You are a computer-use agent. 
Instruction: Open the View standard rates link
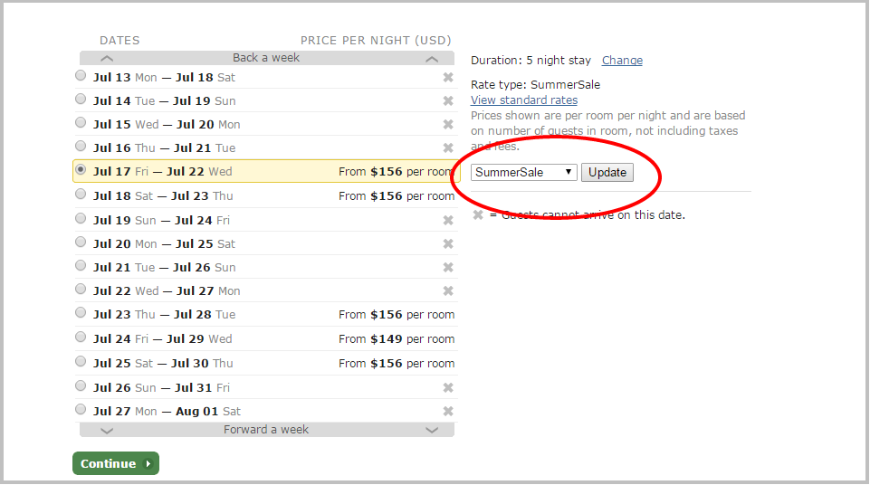[524, 100]
